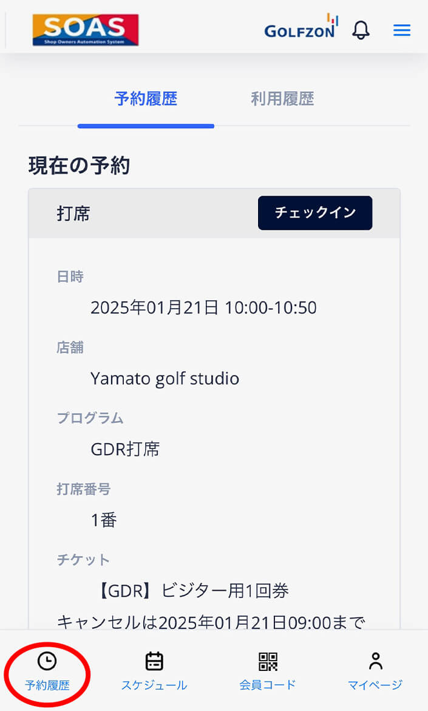Viewport: 428px width, 711px height.
Task: Click the 打席 reservation card header
Action: point(214,213)
